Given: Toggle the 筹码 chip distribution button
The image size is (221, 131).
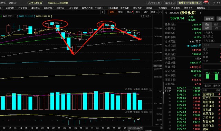Looking at the screenshot, I should click(x=130, y=12).
